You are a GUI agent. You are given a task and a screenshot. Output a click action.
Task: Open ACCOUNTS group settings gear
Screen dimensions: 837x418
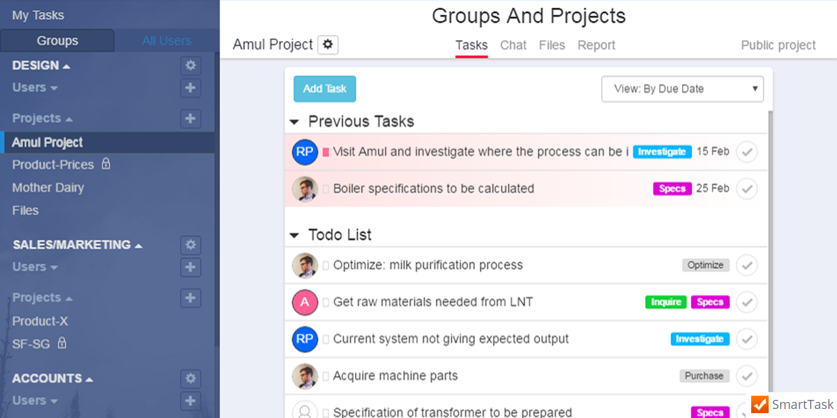click(x=190, y=378)
